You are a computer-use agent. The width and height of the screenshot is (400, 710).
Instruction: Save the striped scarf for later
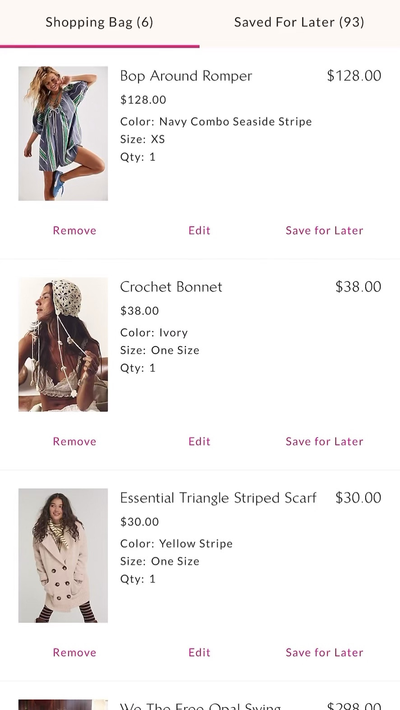(x=324, y=652)
